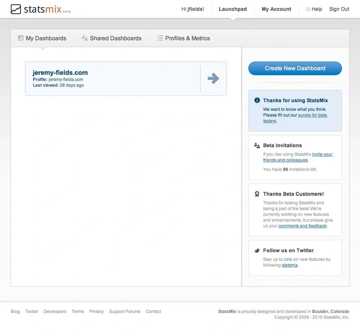
Task: Open the Launchpad menu item
Action: coord(233,9)
